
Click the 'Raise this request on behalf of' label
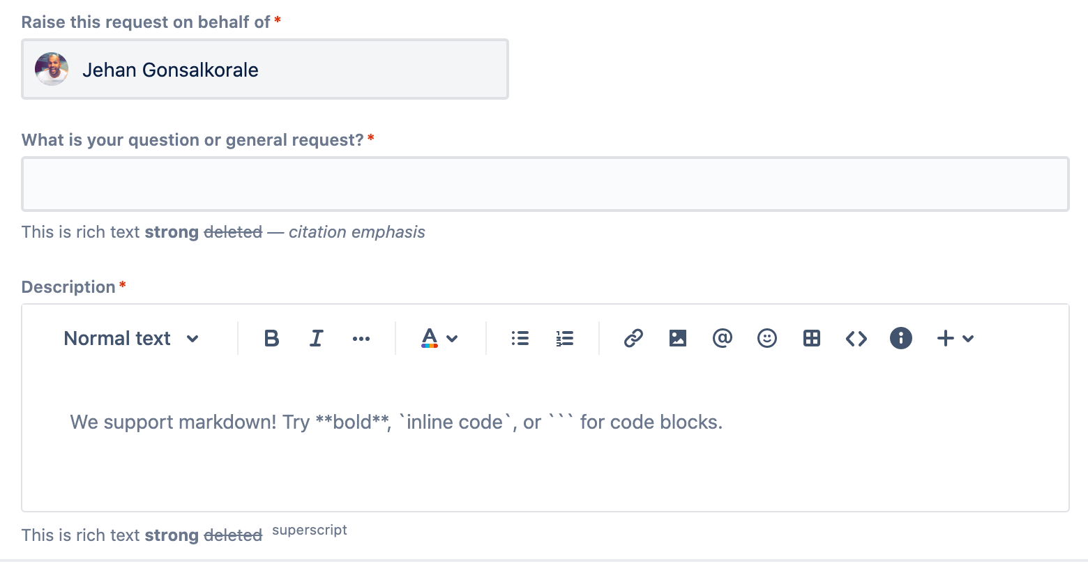tap(146, 22)
